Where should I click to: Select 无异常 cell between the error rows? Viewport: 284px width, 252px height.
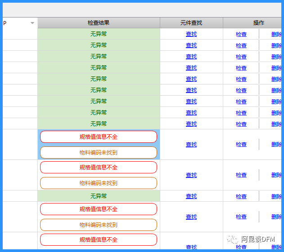tap(99, 196)
